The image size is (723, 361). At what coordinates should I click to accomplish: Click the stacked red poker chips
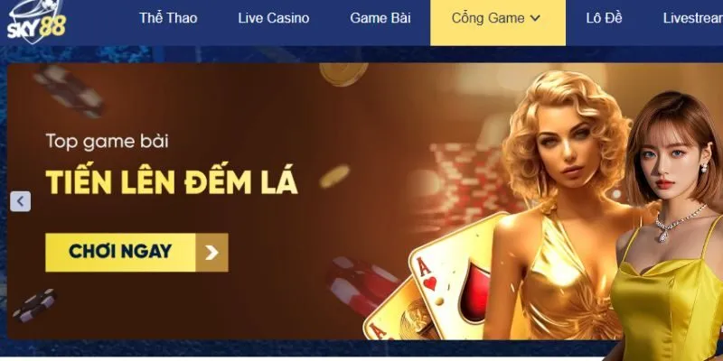(x=464, y=184)
